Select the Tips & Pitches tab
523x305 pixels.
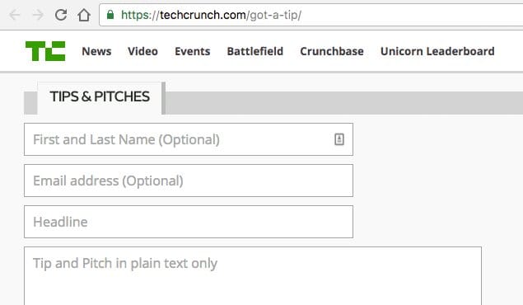pos(100,97)
